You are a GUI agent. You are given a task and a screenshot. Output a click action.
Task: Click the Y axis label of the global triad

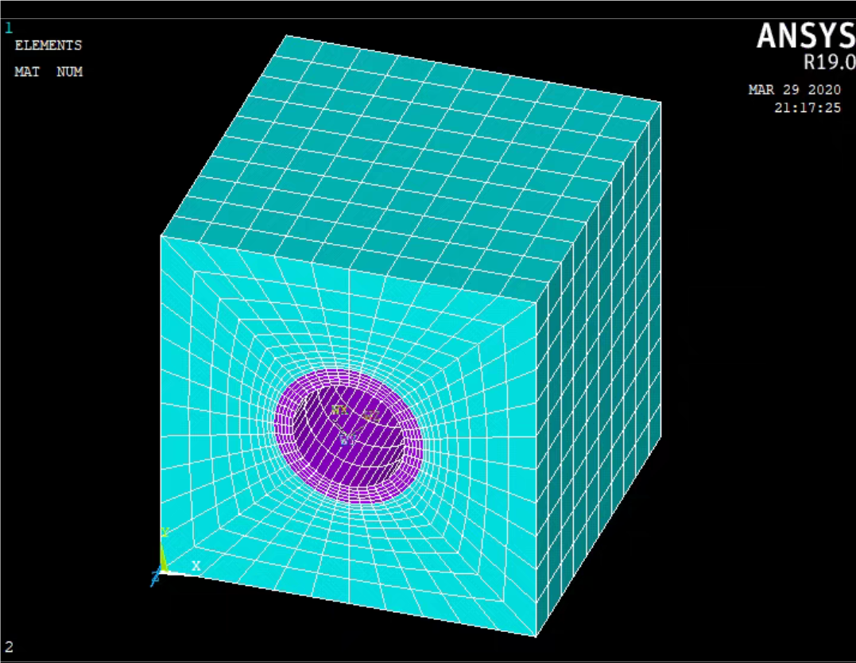coord(165,532)
